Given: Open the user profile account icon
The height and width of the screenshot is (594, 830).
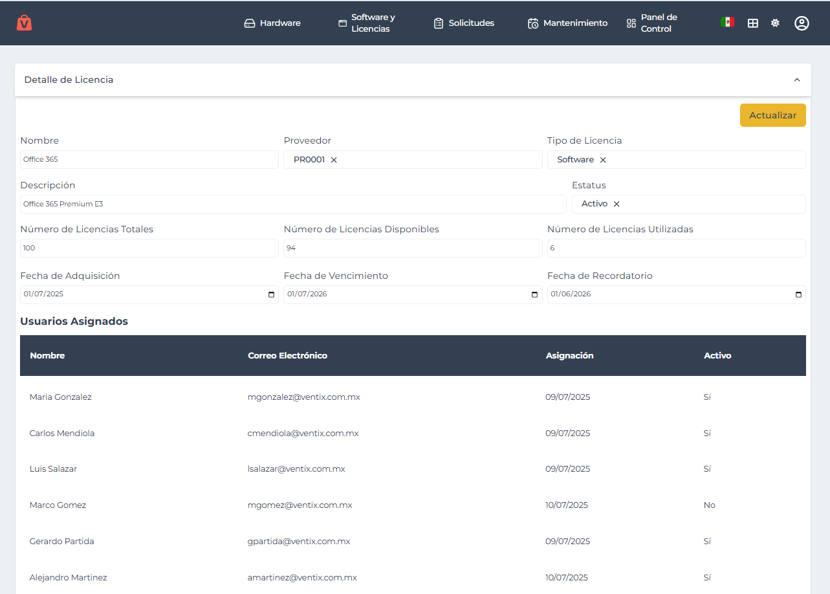Looking at the screenshot, I should click(802, 23).
